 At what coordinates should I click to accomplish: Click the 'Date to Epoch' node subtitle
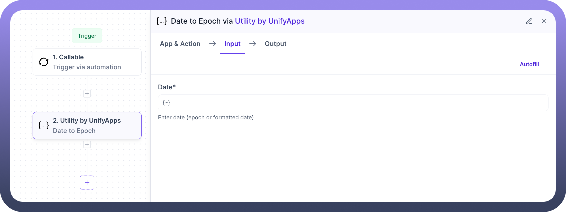74,131
